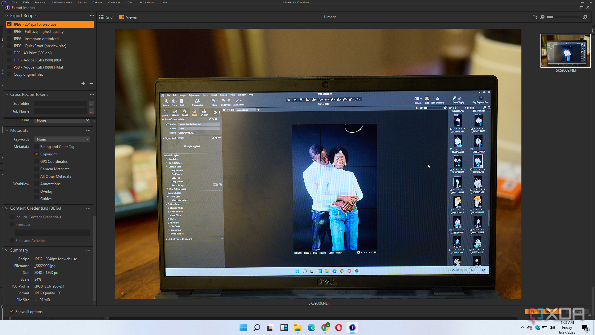Open Metadata panel options menu
The height and width of the screenshot is (335, 595).
(x=88, y=130)
